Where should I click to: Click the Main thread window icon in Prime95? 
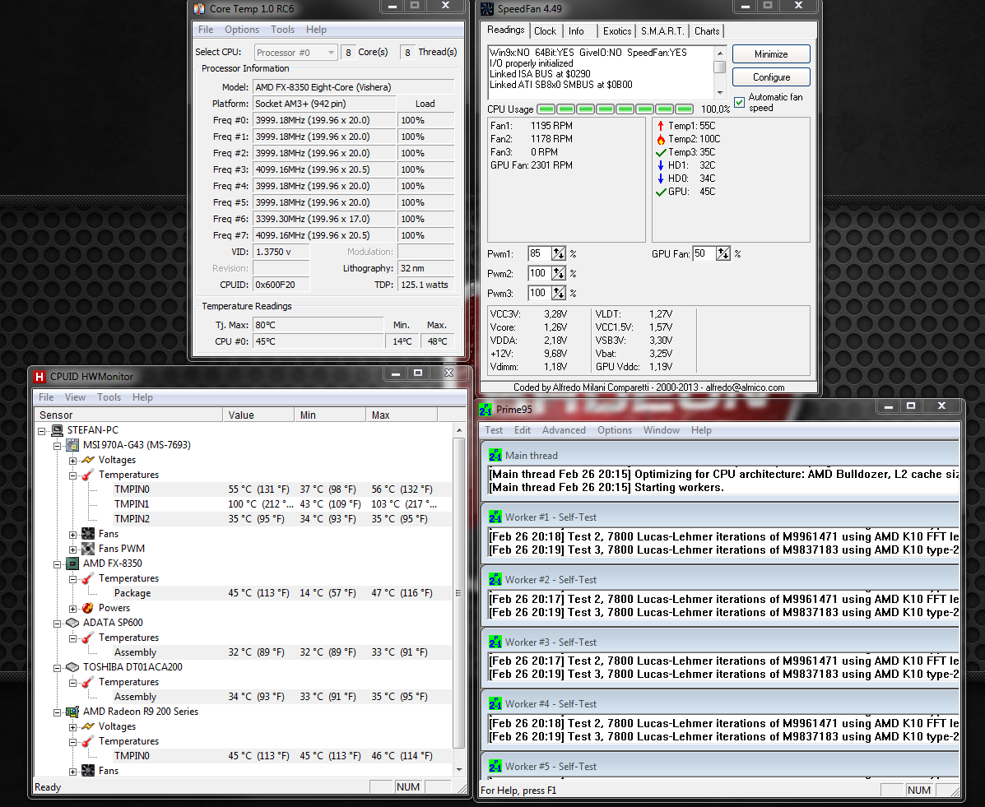coord(495,455)
